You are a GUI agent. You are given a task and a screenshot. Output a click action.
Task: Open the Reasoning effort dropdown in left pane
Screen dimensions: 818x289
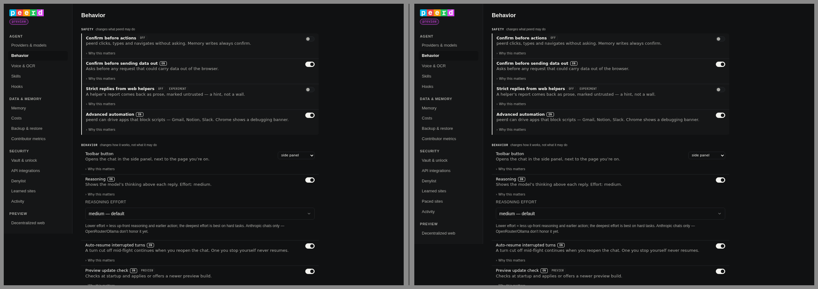(x=200, y=214)
